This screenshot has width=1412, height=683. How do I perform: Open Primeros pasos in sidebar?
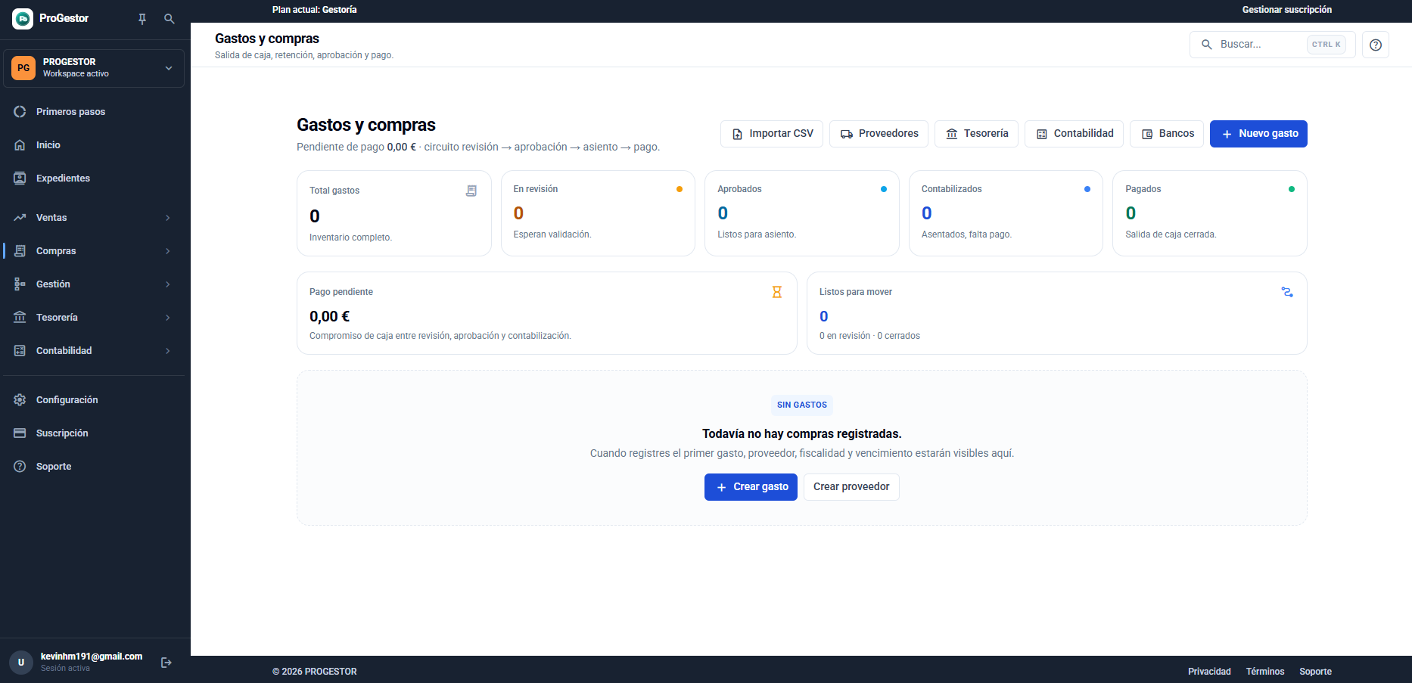click(x=94, y=112)
